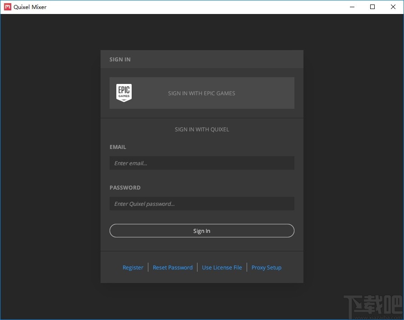
Task: Maximize the Quixel Mixer window
Action: coord(372,7)
